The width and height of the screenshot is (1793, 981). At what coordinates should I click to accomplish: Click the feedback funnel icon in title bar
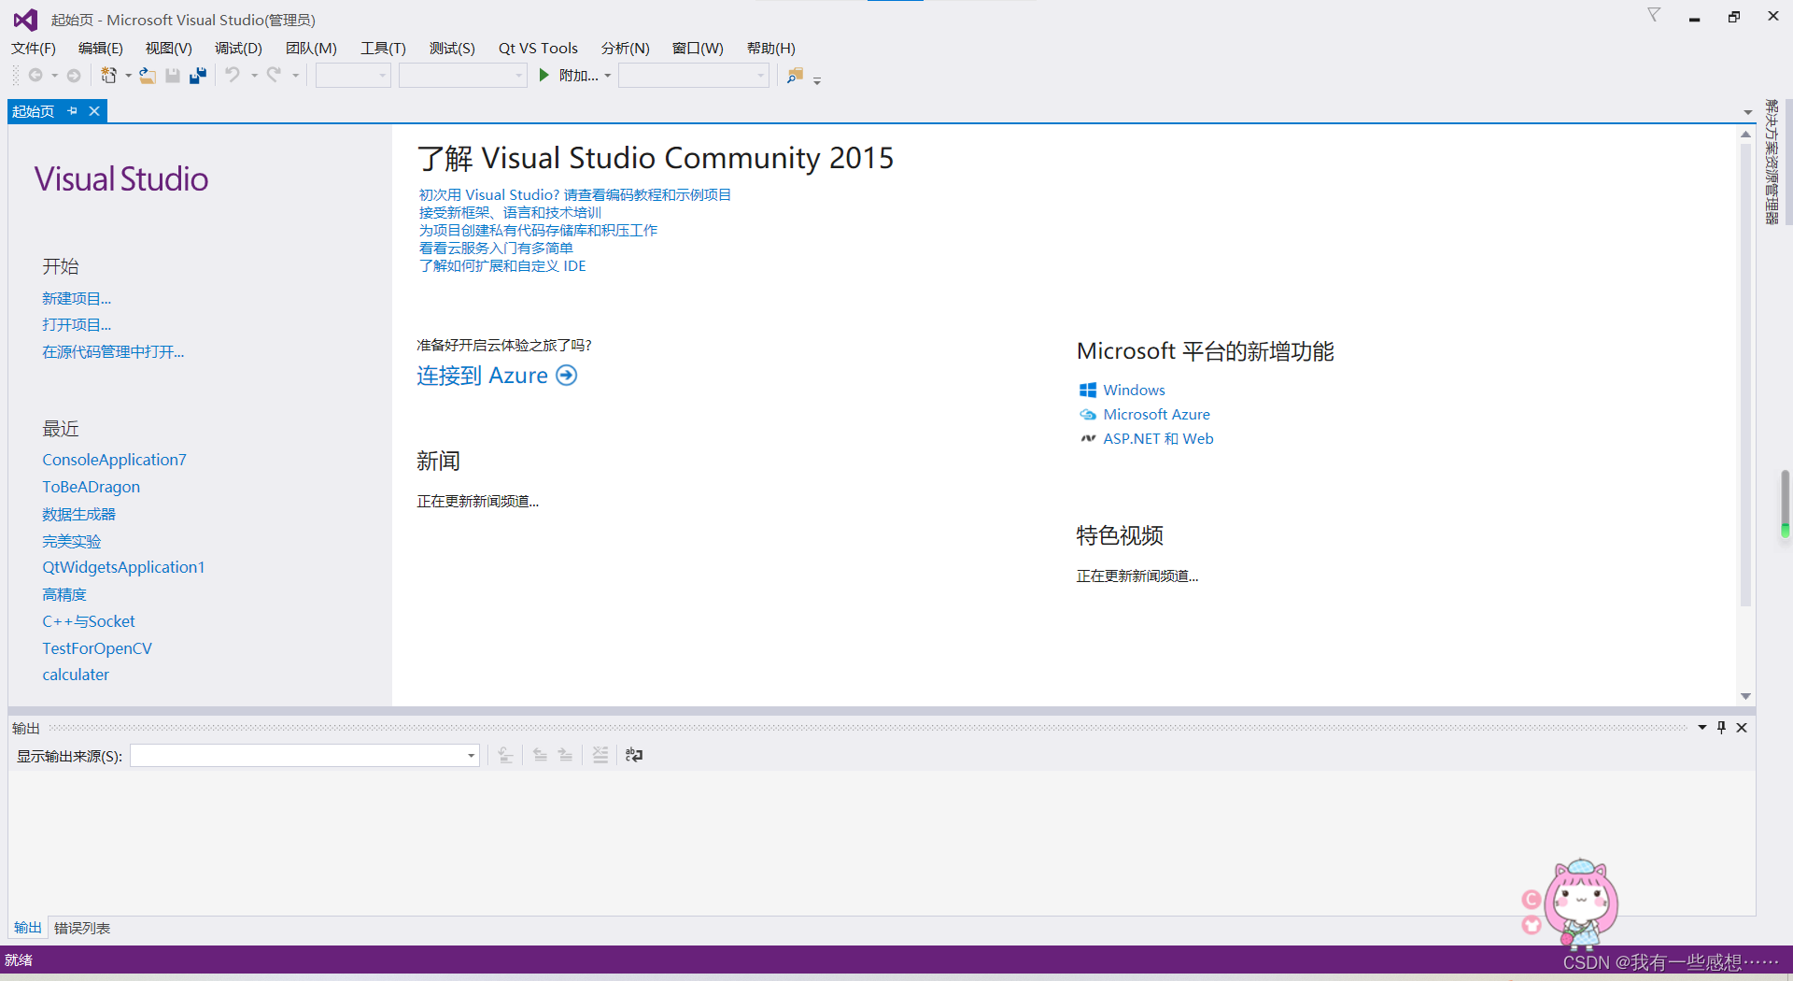pos(1654,15)
